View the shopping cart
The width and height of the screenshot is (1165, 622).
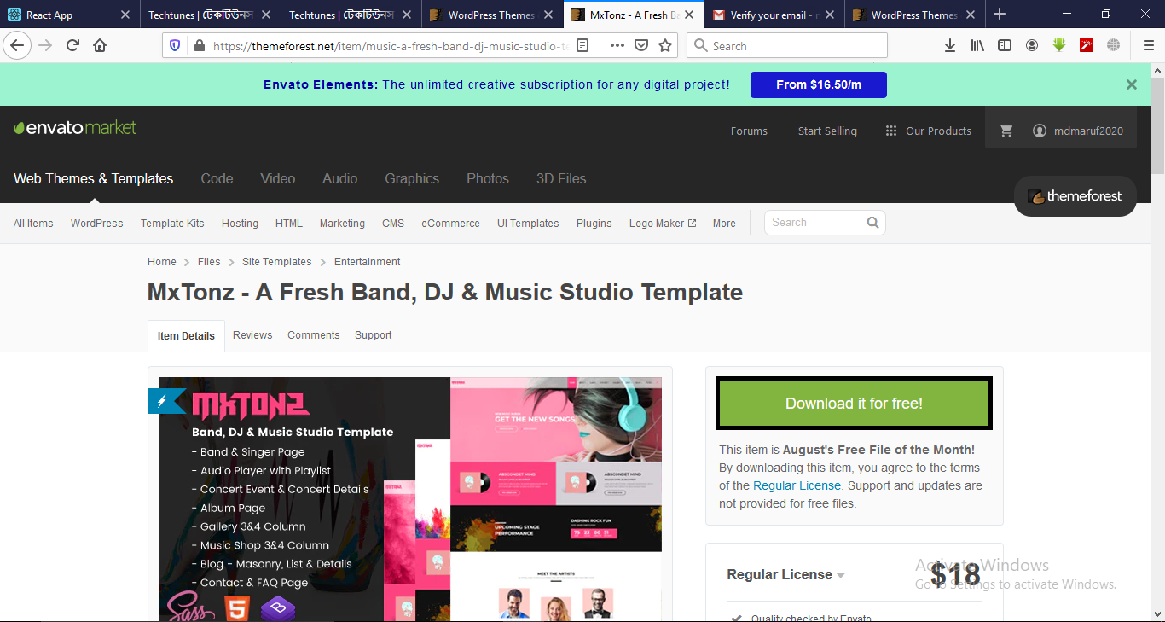click(x=1006, y=131)
